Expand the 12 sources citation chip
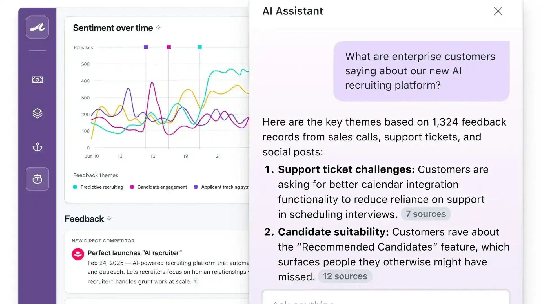The image size is (541, 304). tap(345, 276)
